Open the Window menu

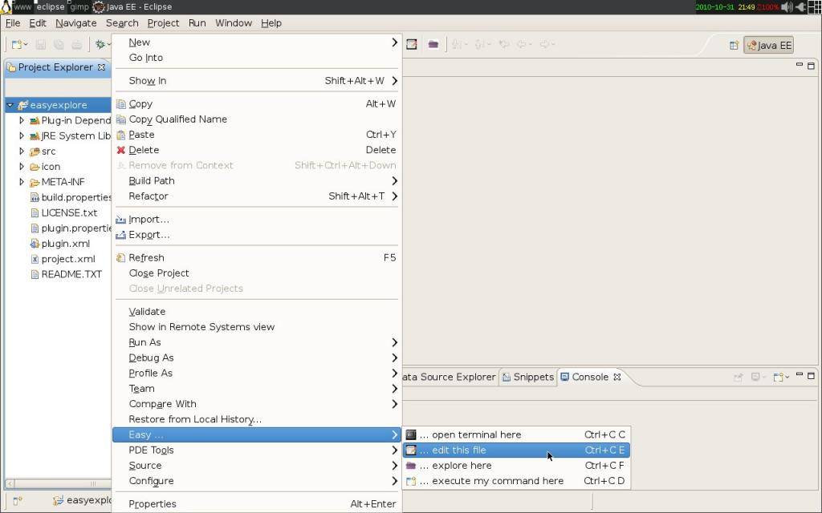234,23
